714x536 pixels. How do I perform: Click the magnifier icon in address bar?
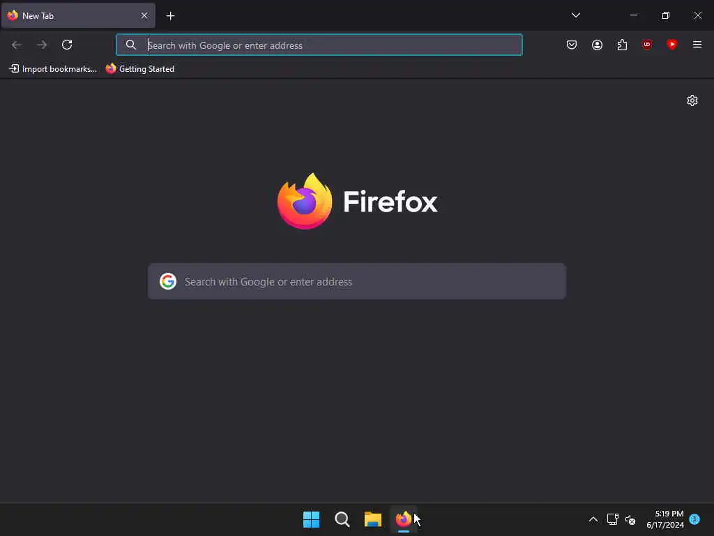click(130, 45)
